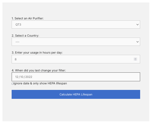
Task: Expand the Air Purifier dropdown chevron
Action: point(137,25)
